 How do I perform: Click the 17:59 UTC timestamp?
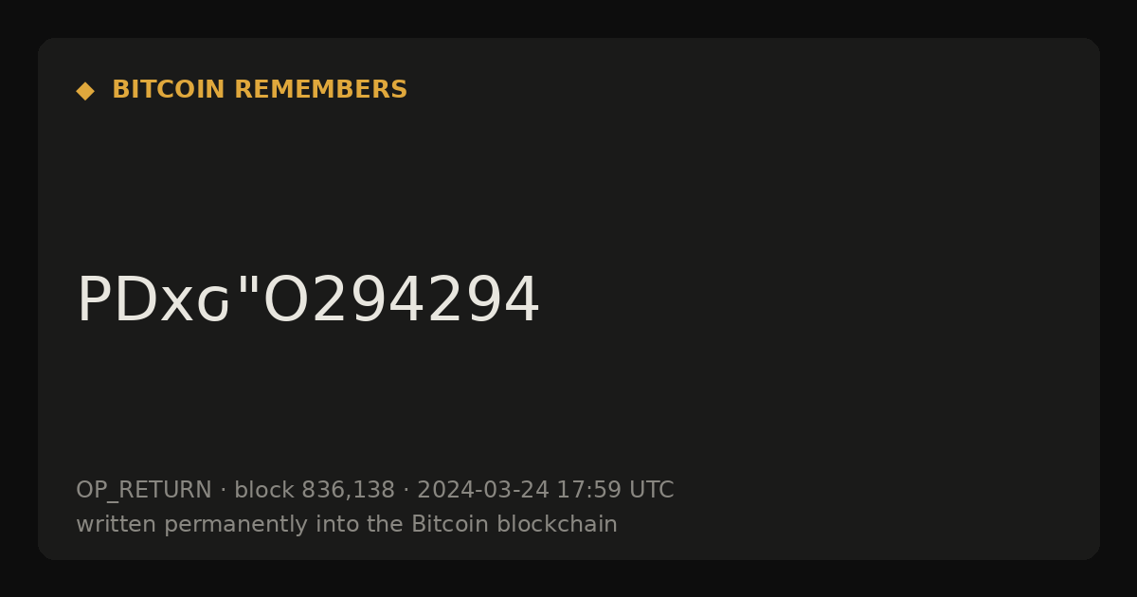coord(615,491)
